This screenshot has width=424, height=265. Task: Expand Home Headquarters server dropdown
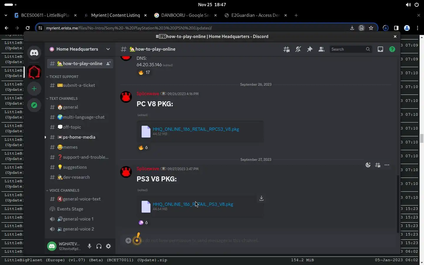coord(108,49)
